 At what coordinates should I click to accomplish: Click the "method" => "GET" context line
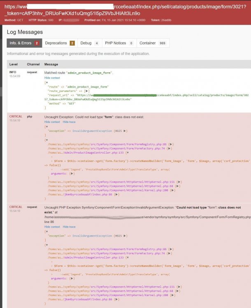point(62,103)
